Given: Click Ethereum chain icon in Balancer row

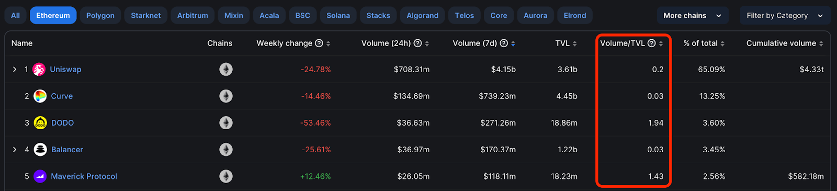Looking at the screenshot, I should click(226, 149).
